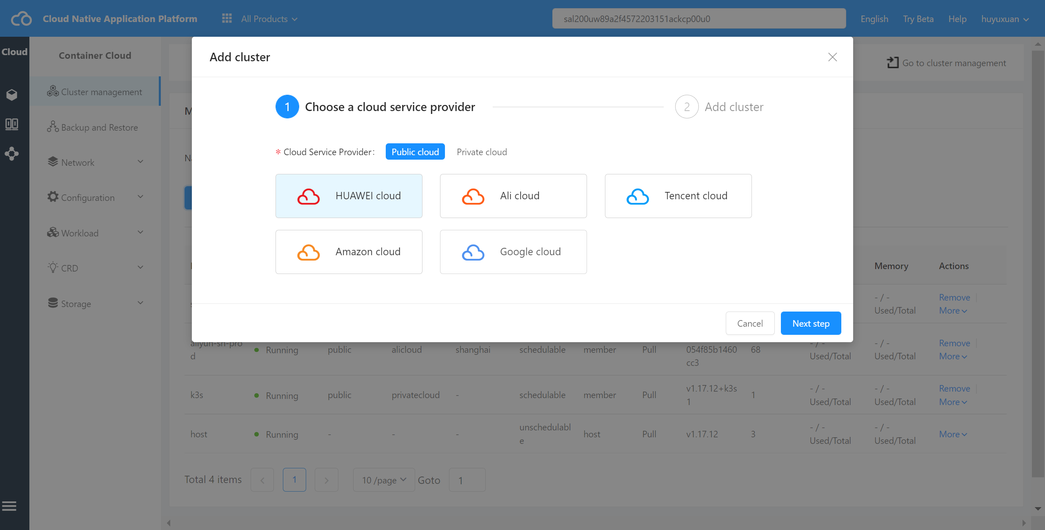Click the Cancel button in the dialog

point(750,323)
